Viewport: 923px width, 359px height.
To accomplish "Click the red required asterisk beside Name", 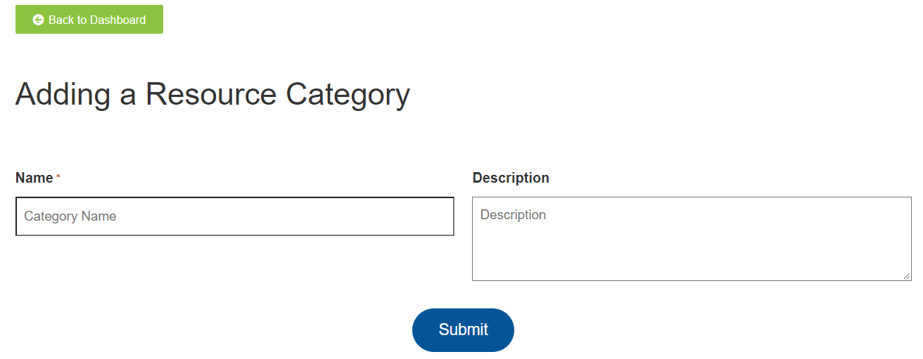I will (x=58, y=176).
